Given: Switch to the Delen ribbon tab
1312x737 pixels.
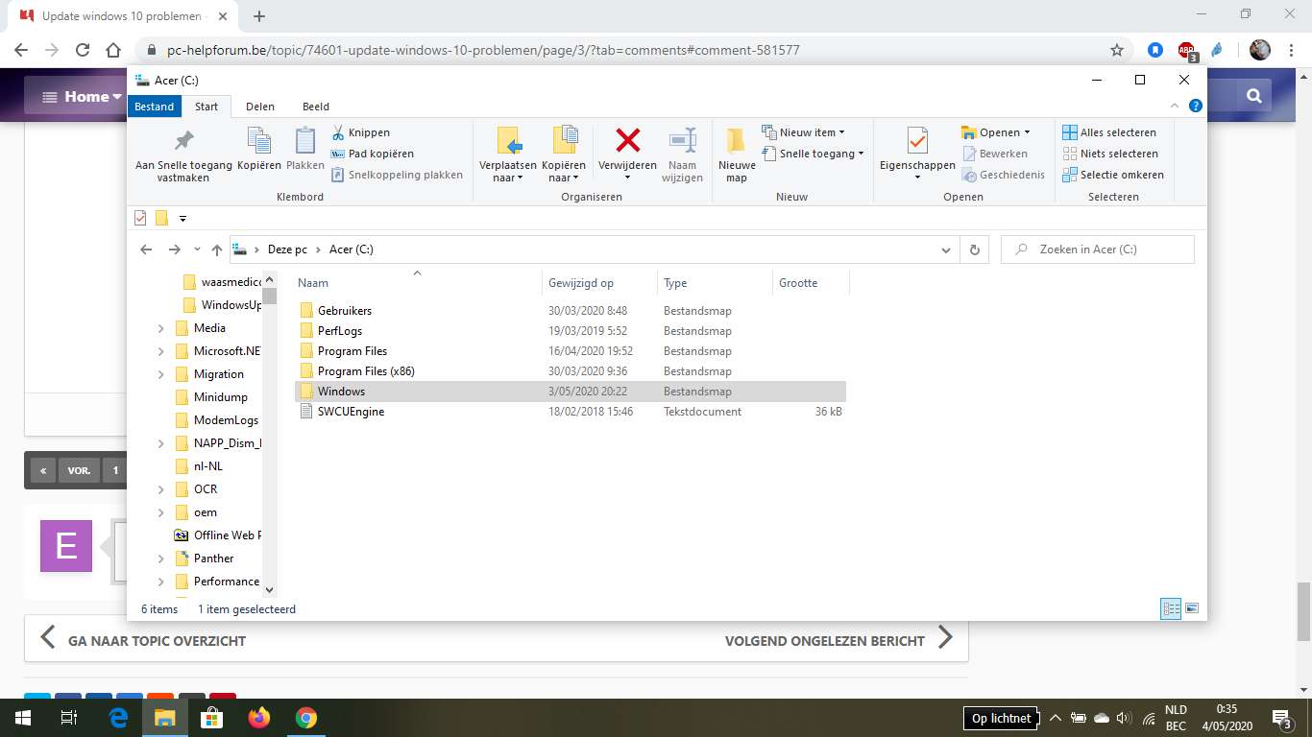Looking at the screenshot, I should click(x=260, y=107).
